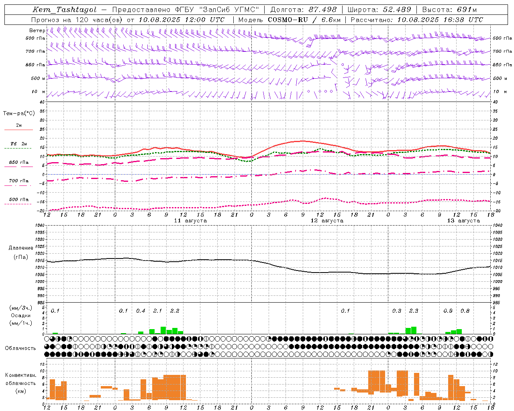Click the 10 м wind level label on left
Image resolution: width=514 pixels, height=411 pixels.
(39, 92)
